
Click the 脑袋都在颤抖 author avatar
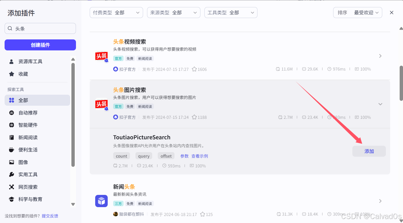tap(116, 214)
